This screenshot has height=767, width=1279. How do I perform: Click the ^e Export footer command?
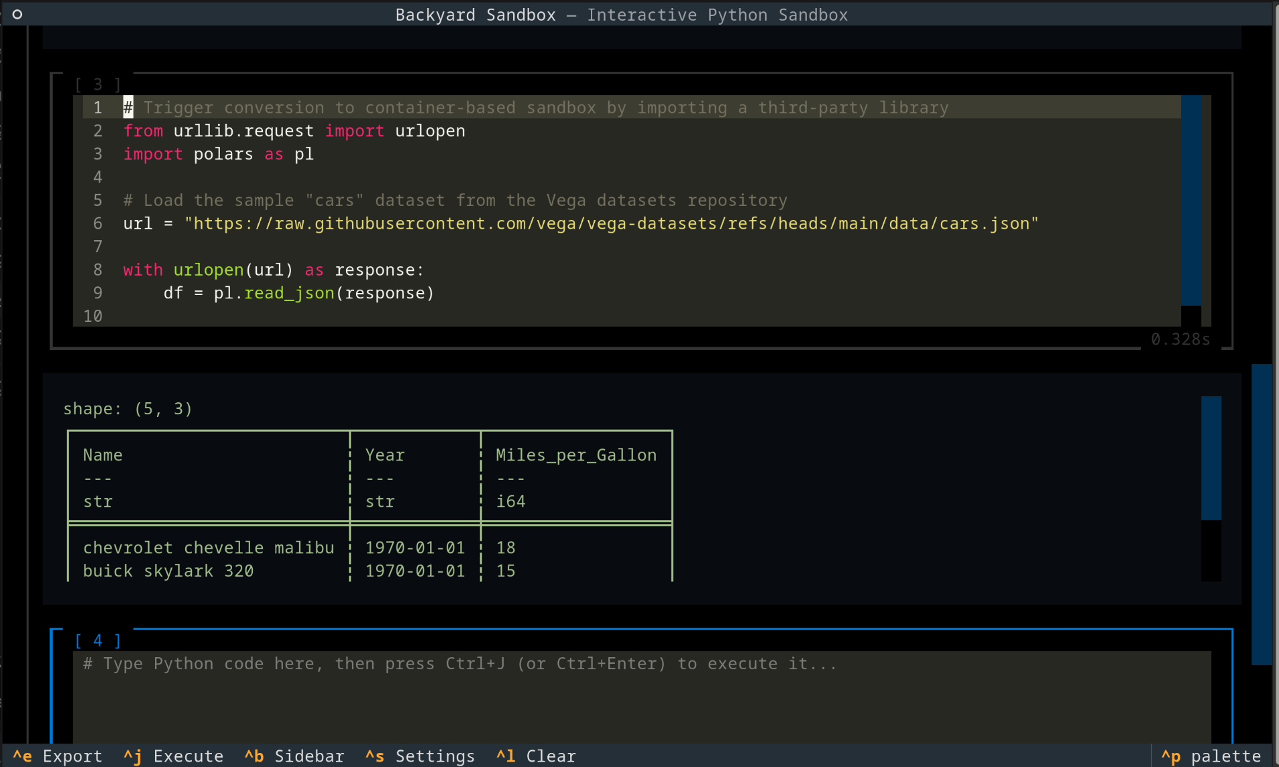tap(58, 756)
